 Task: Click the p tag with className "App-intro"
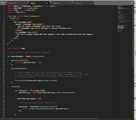point(27,32)
